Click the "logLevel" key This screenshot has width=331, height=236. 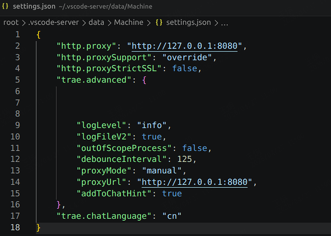tap(101, 125)
